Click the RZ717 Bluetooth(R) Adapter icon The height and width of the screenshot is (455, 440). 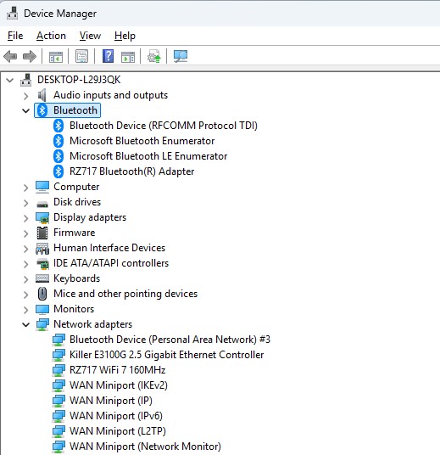[x=58, y=171]
